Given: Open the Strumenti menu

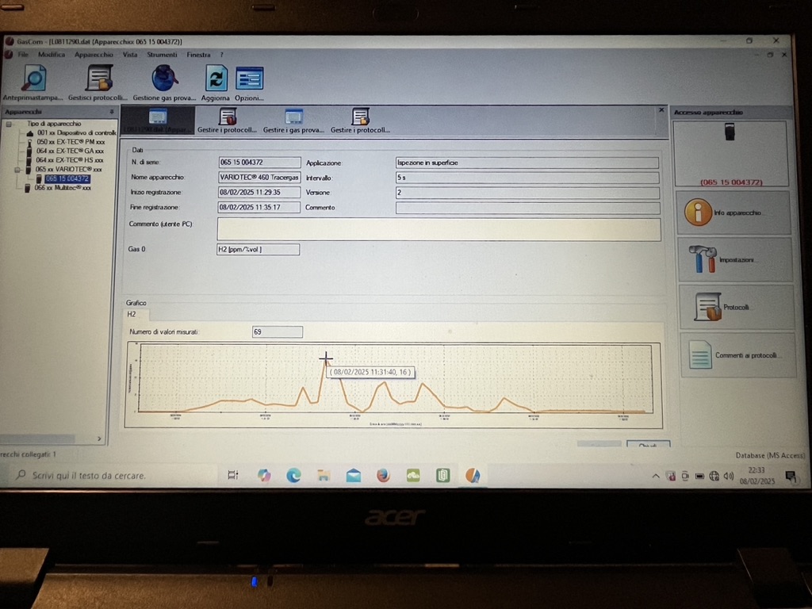Looking at the screenshot, I should 162,55.
